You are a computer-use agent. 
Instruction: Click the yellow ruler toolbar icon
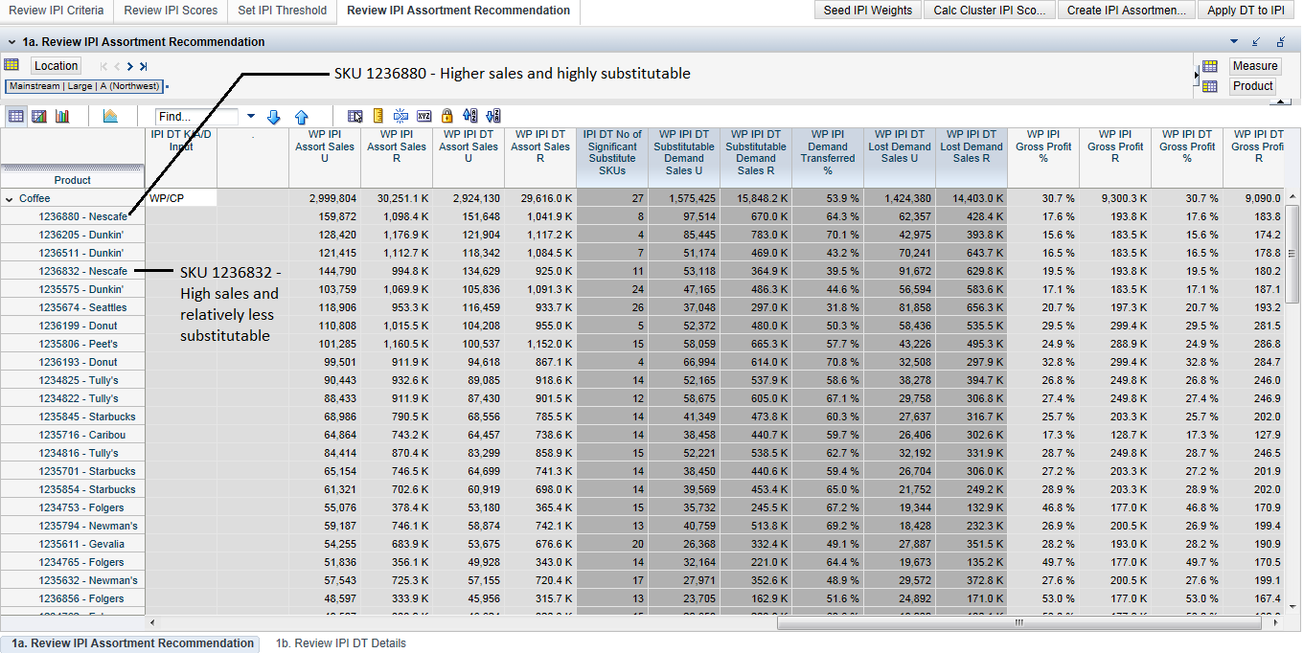(377, 116)
